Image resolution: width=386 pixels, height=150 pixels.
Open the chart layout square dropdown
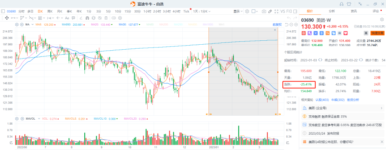click(x=255, y=11)
